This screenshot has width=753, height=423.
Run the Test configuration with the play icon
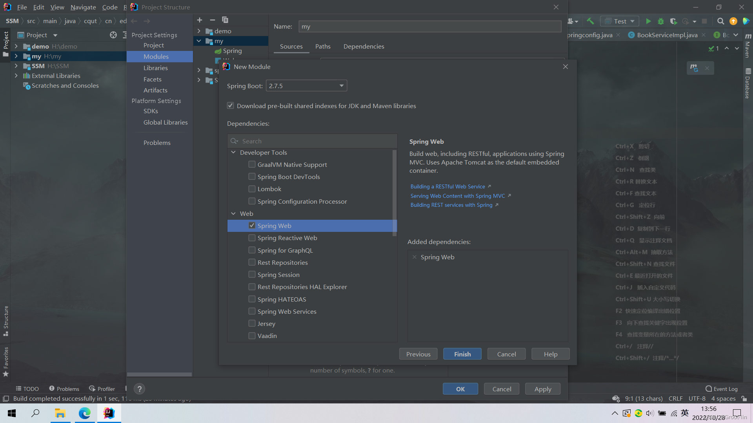point(648,21)
